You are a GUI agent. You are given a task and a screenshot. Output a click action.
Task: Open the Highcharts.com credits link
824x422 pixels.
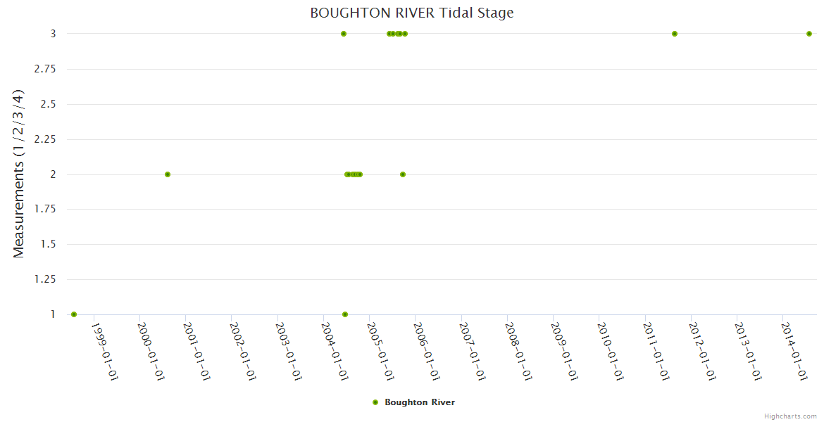790,416
